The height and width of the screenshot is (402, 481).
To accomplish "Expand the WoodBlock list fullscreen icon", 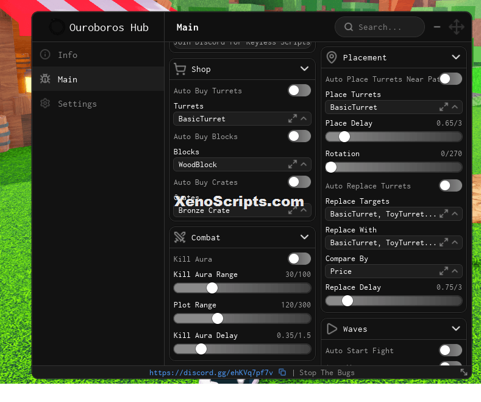I will pos(293,165).
